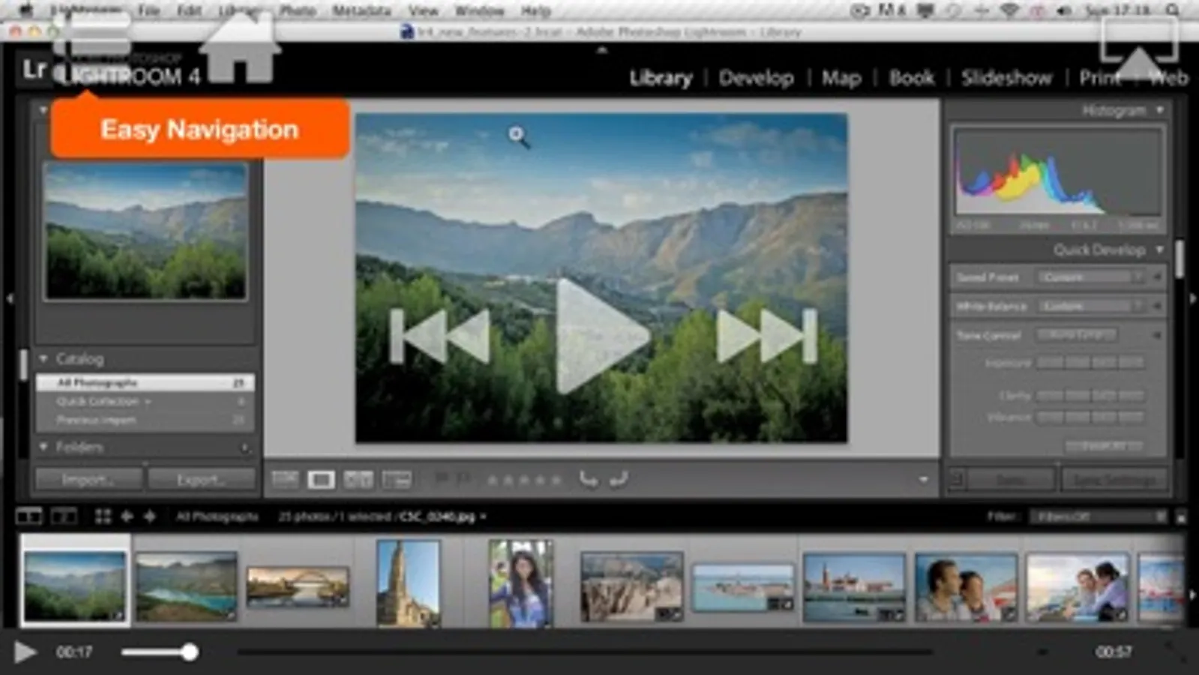Click the main window display icon
This screenshot has width=1199, height=675.
(x=29, y=516)
